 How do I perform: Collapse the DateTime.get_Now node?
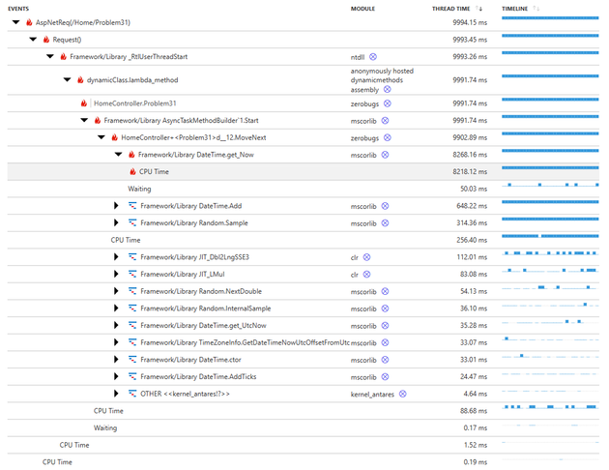click(119, 154)
